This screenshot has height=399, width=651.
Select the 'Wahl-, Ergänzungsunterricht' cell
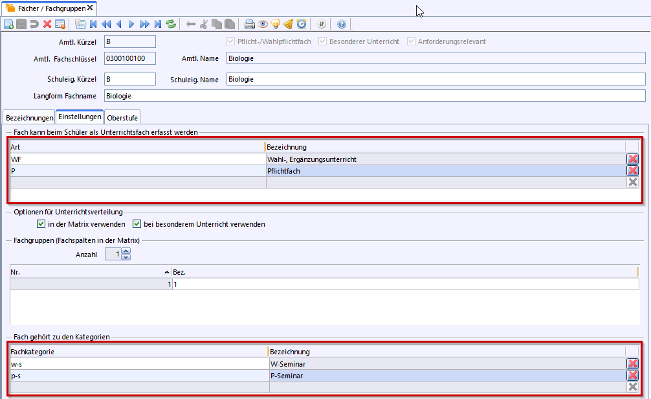coord(446,159)
